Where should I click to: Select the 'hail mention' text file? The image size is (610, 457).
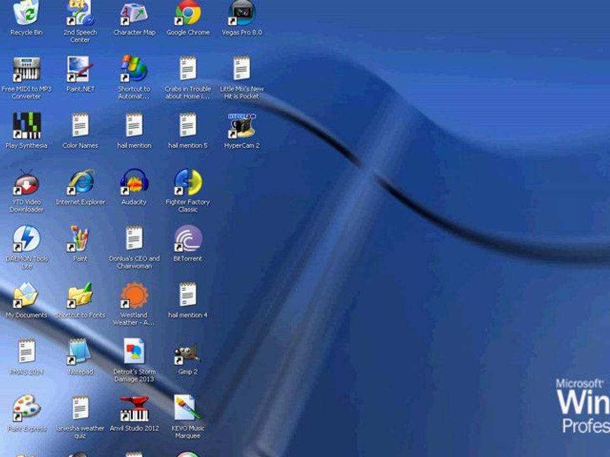coord(134,126)
